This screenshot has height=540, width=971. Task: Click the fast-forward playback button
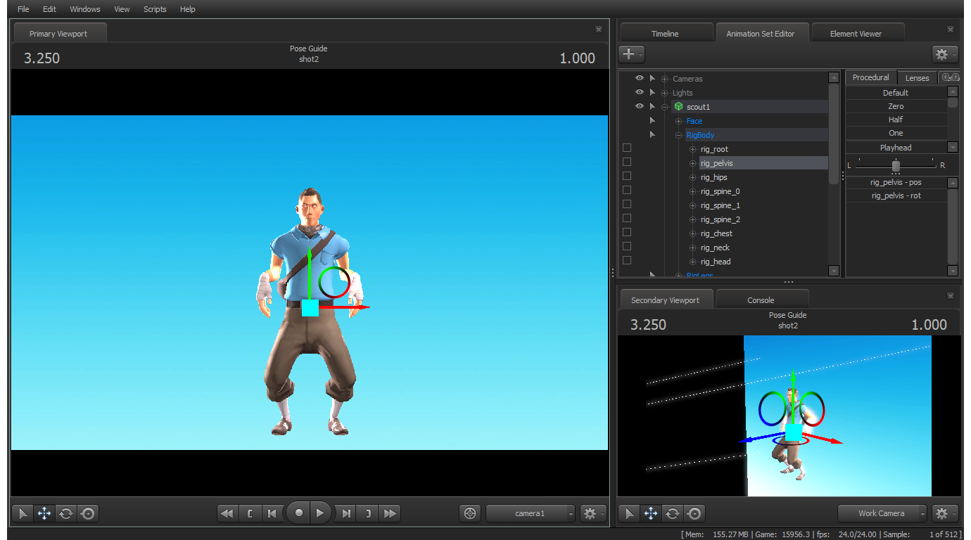click(390, 514)
